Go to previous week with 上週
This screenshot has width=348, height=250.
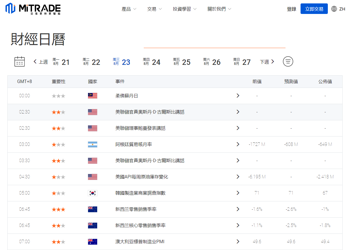pos(41,62)
